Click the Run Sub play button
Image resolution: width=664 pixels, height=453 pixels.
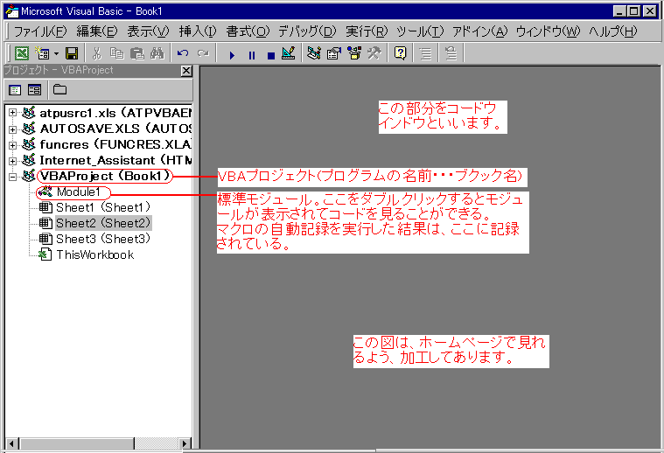point(232,53)
